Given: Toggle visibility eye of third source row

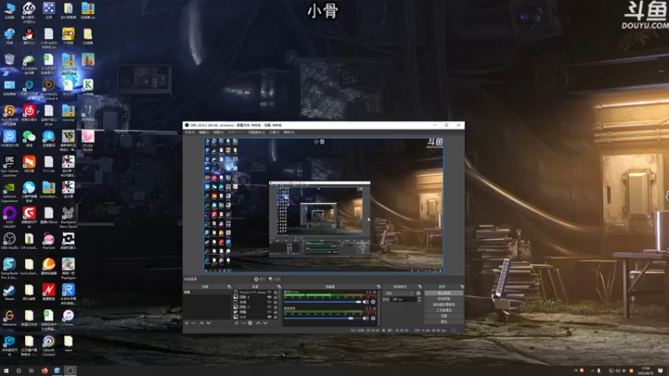Looking at the screenshot, I should pyautogui.click(x=269, y=302).
